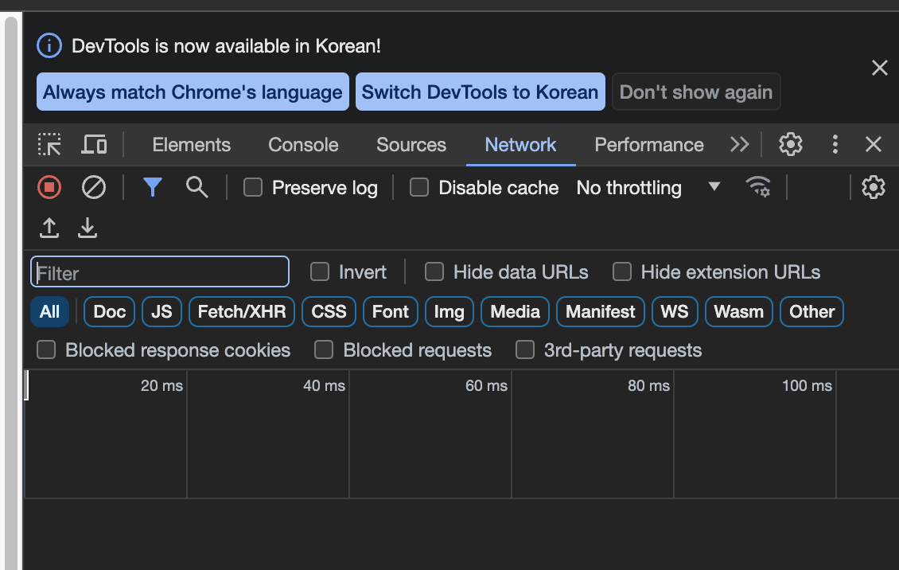Screen dimensions: 899x570
Task: Check Hide extension URLs
Action: click(x=622, y=271)
